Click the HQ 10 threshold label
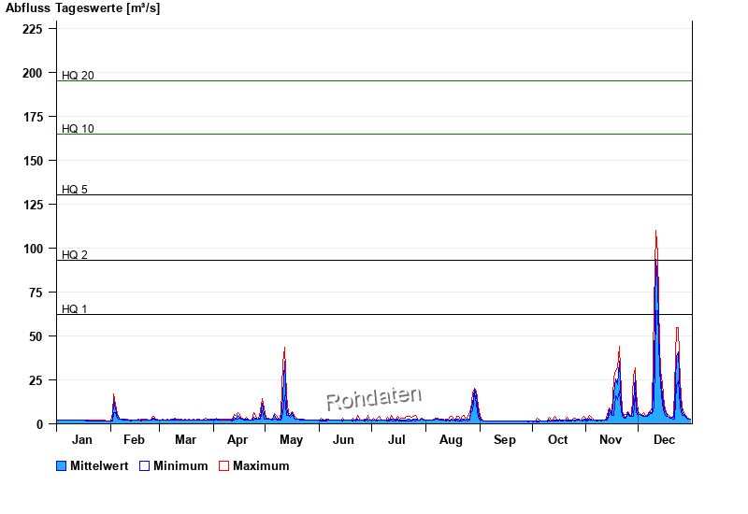The image size is (748, 514). pyautogui.click(x=78, y=129)
